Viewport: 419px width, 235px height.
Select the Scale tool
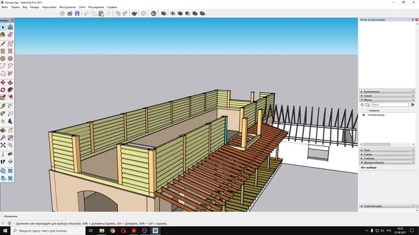3,97
